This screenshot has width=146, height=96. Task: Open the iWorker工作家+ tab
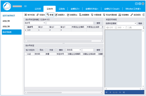133,9
